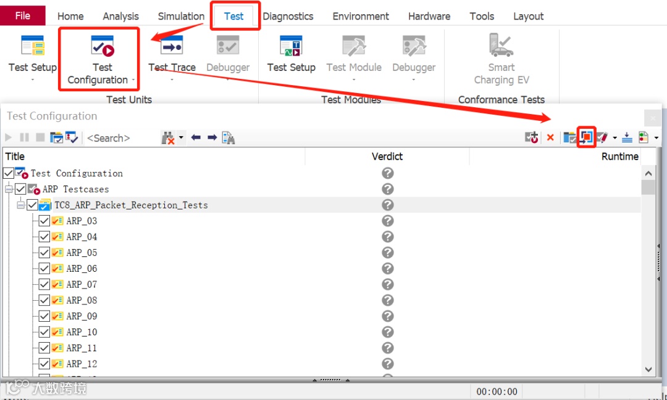Open the Environment ribbon tab
The height and width of the screenshot is (400, 667).
tap(361, 16)
